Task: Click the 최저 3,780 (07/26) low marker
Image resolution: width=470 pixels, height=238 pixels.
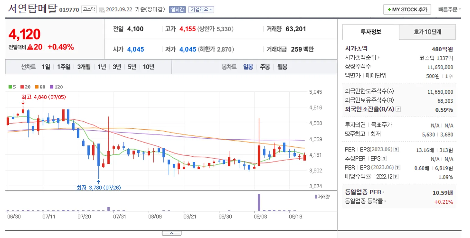Action: 99,188
